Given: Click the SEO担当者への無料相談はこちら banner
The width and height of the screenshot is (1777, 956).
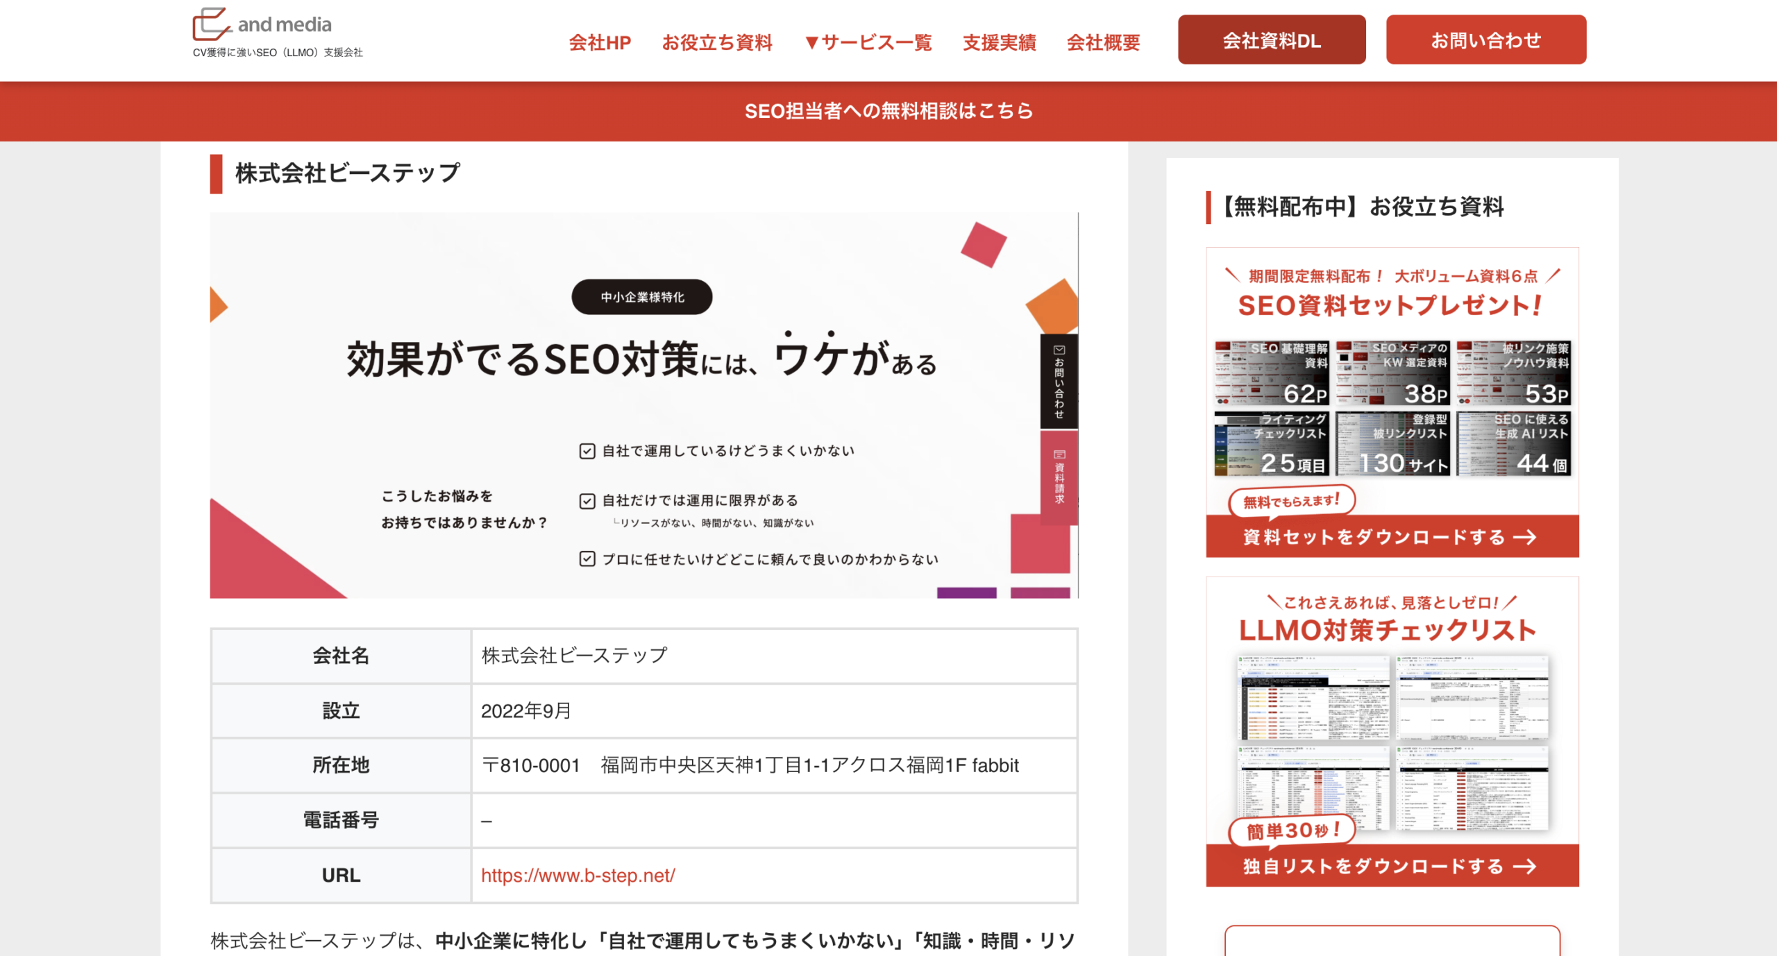Looking at the screenshot, I should click(x=888, y=111).
